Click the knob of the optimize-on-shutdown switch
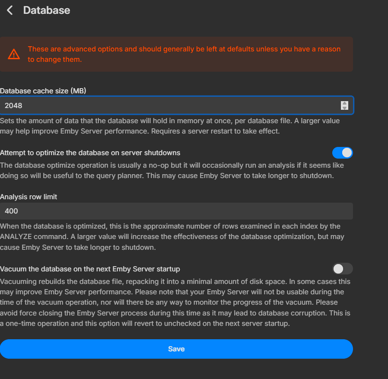This screenshot has width=388, height=379. [347, 153]
